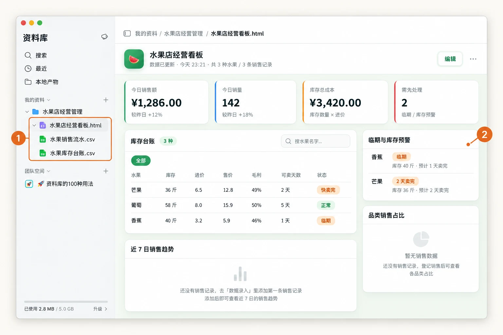The width and height of the screenshot is (503, 335).
Task: Click the 升级 upgrade link
Action: pos(100,309)
